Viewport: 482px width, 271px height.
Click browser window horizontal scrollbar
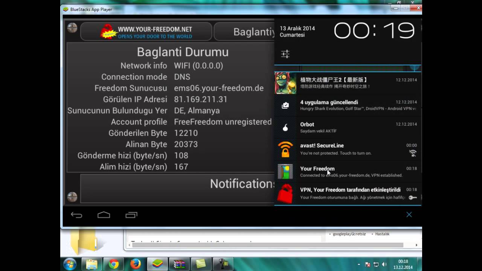267,245
